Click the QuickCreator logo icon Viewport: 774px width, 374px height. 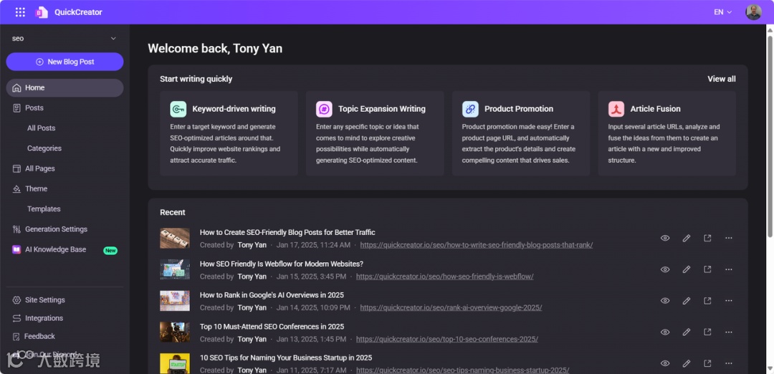tap(42, 12)
